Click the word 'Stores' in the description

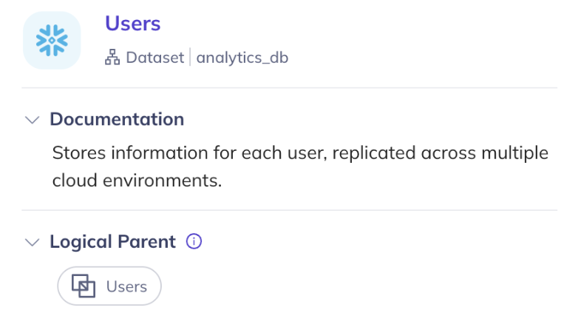coord(79,153)
